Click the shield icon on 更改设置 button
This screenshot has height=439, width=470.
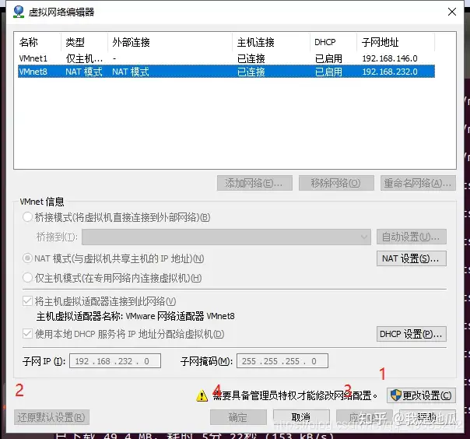[395, 395]
